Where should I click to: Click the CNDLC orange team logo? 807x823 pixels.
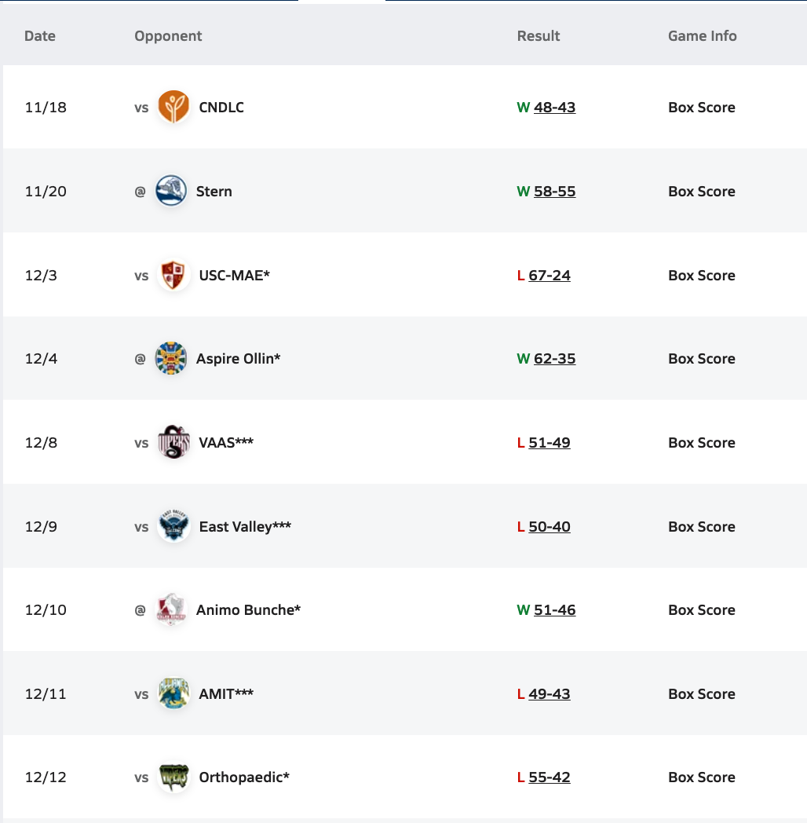[x=173, y=107]
